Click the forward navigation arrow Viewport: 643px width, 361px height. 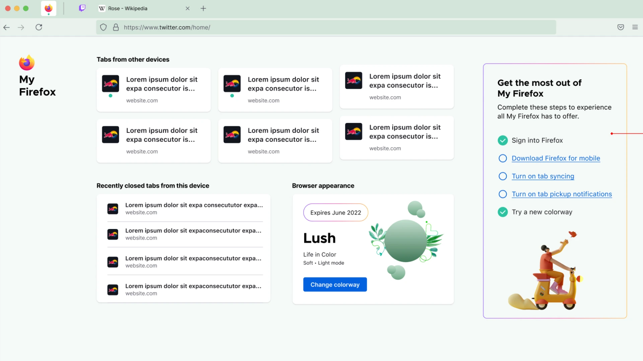pos(21,27)
